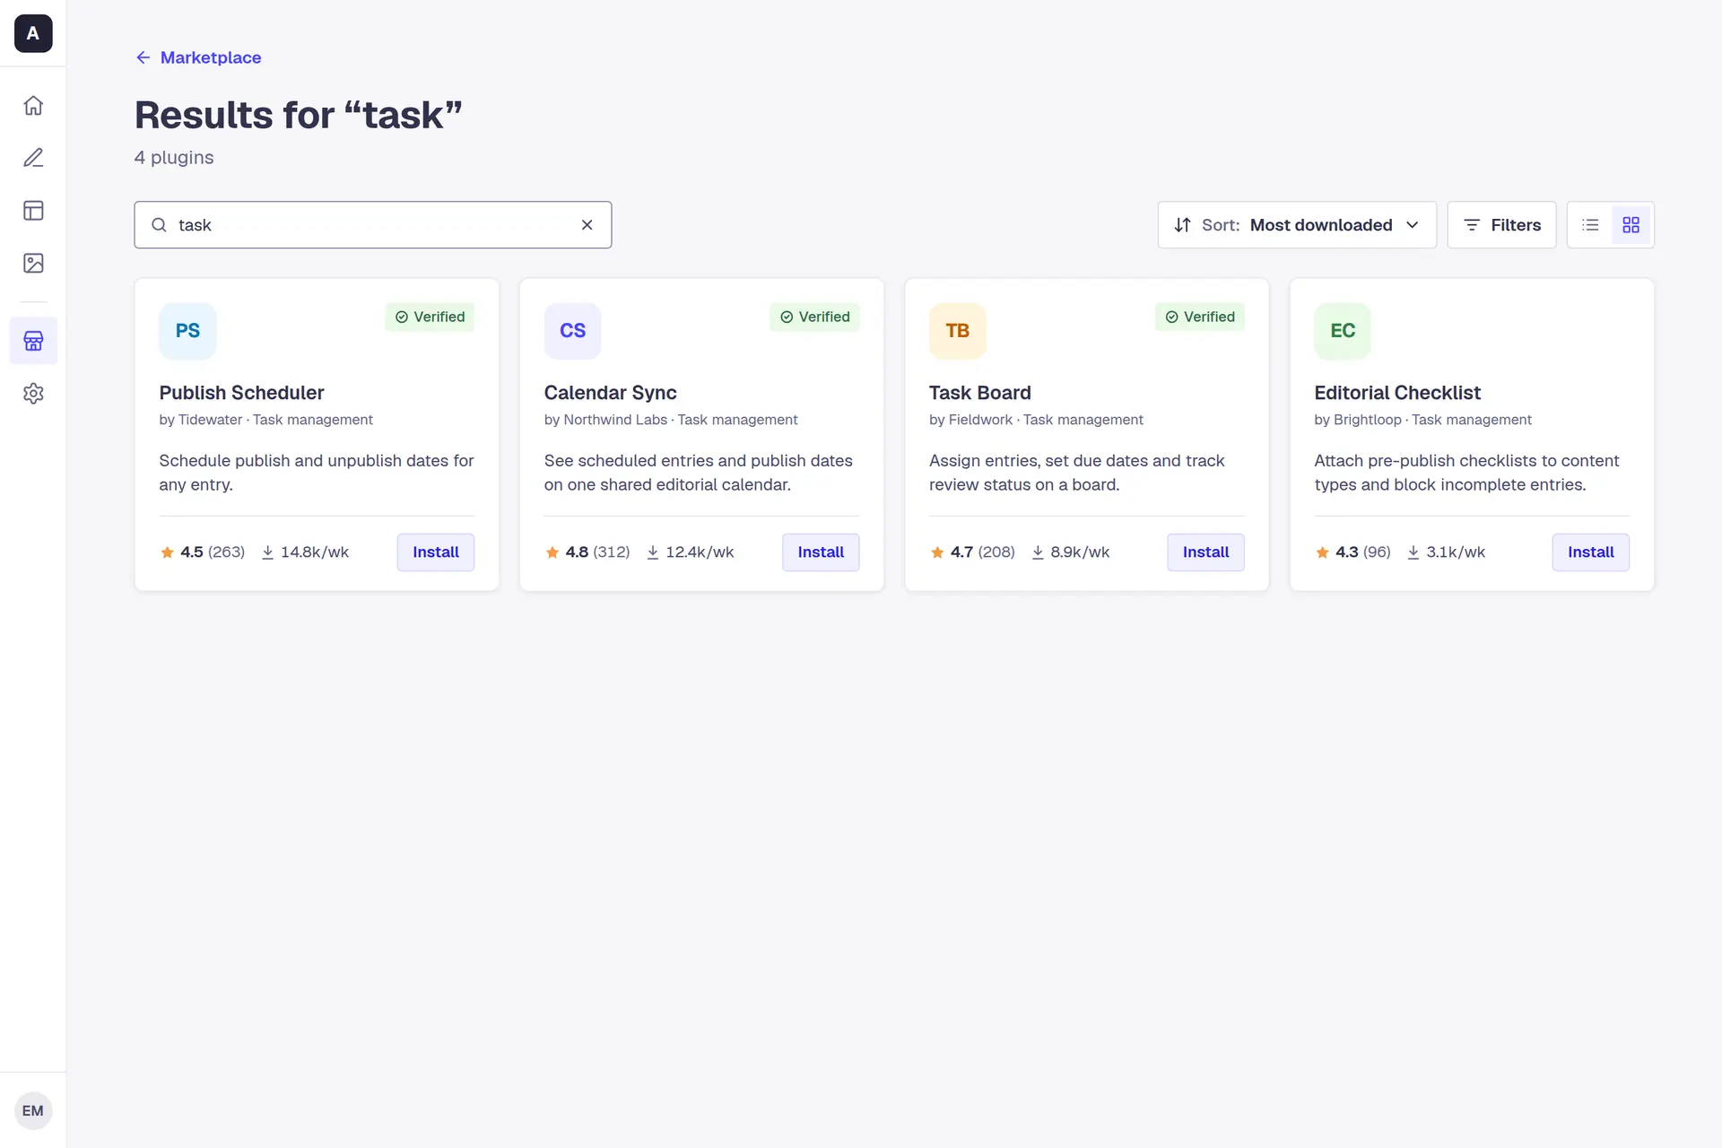Screen dimensions: 1722x1148
Task: Click the magnifier search icon
Action: [159, 225]
